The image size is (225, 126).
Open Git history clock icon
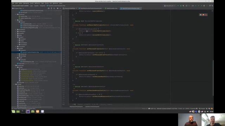204,6
